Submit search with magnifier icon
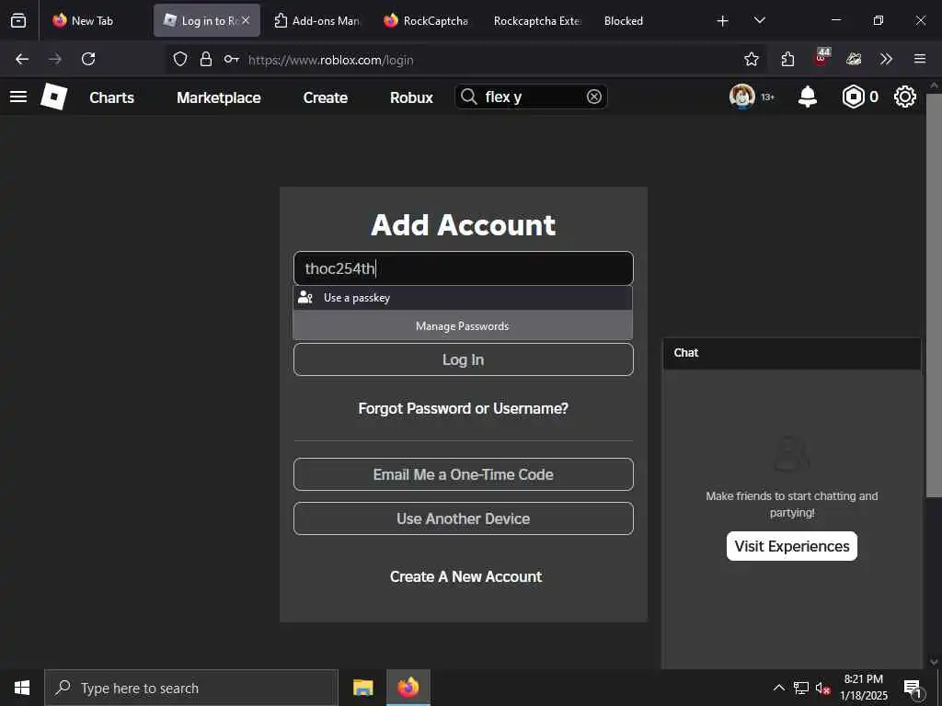 pyautogui.click(x=469, y=97)
